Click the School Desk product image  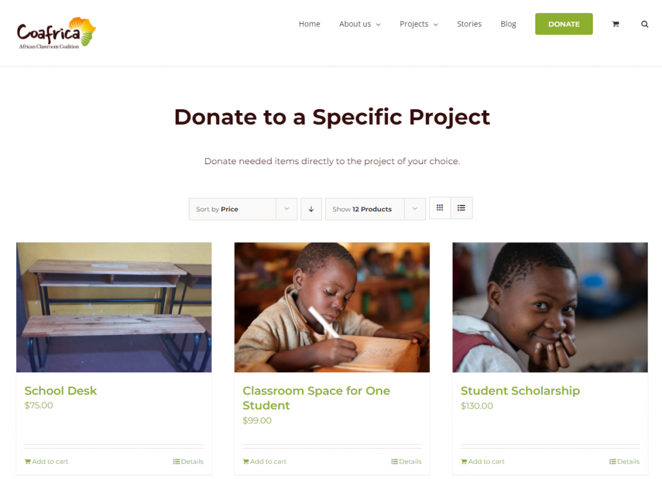pos(114,307)
